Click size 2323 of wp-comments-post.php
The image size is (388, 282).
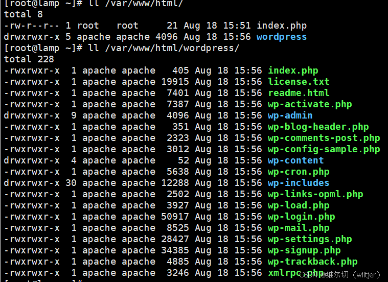pyautogui.click(x=178, y=138)
